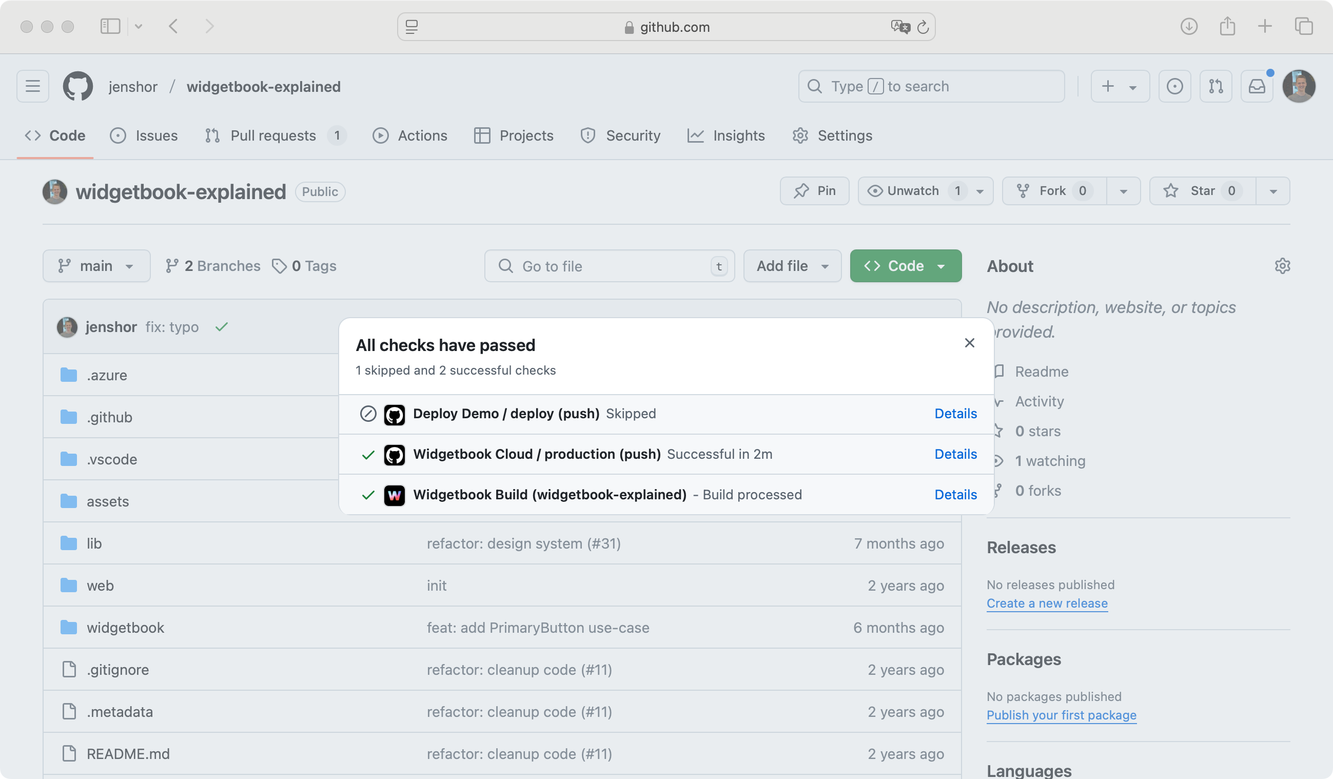Open pull requests icon in header
The height and width of the screenshot is (779, 1333).
(x=1216, y=86)
